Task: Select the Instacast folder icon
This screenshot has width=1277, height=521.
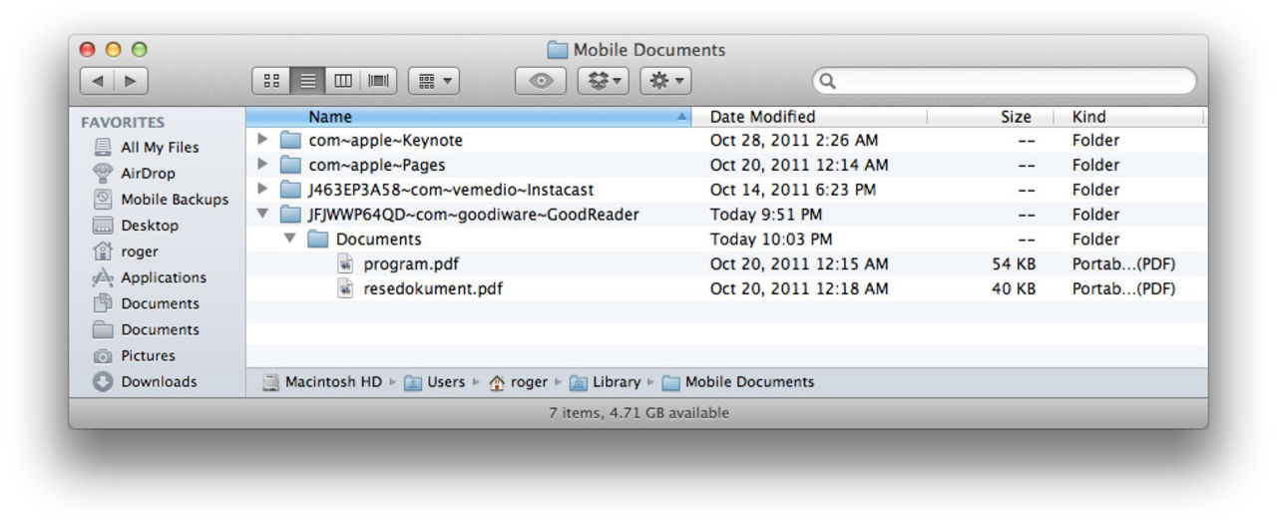Action: click(x=290, y=190)
